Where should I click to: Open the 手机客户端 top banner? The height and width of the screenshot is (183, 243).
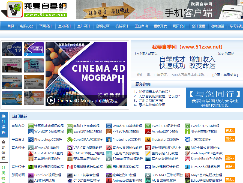point(160,10)
